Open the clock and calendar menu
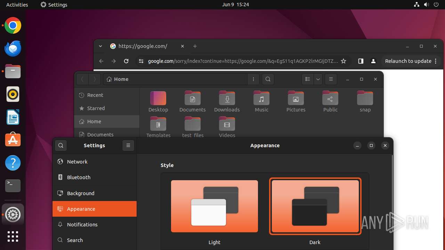Screen dimensions: 445x250 click(x=235, y=5)
